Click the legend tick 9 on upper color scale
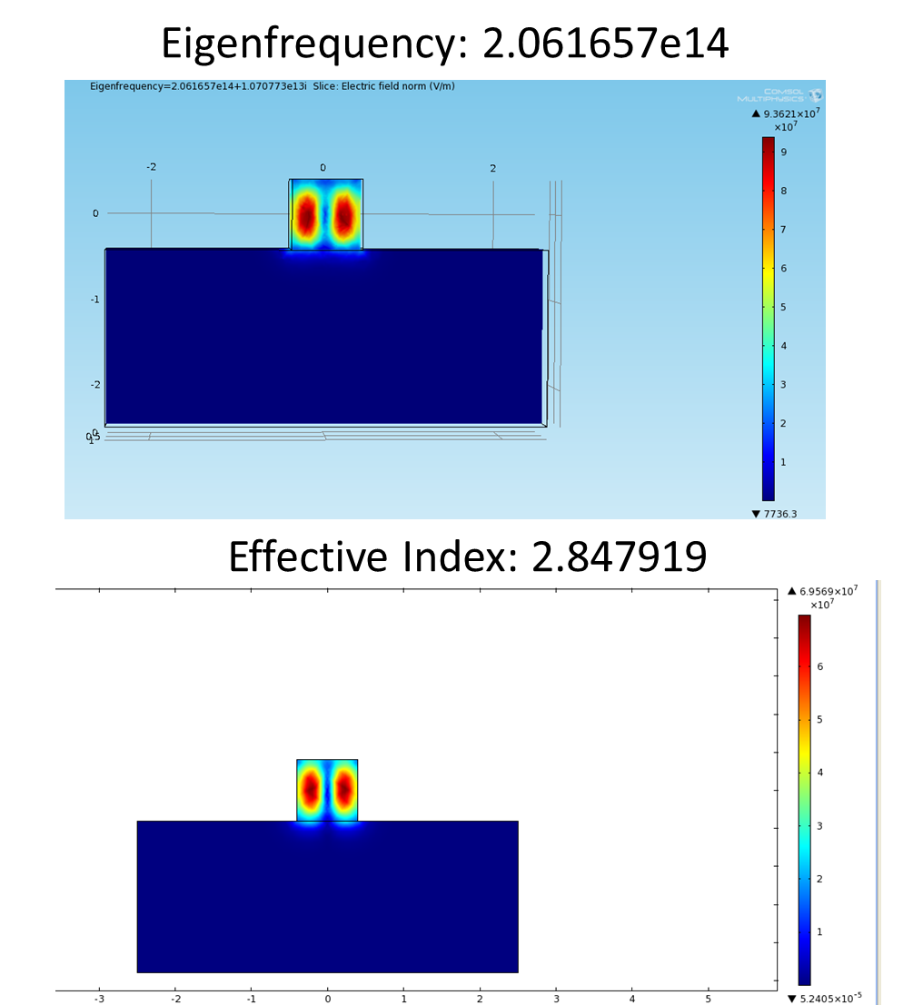Image resolution: width=913 pixels, height=1005 pixels. (783, 152)
